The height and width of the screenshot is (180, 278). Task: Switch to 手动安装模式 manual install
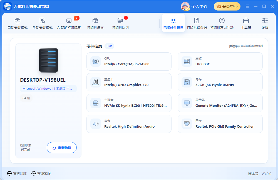43,23
